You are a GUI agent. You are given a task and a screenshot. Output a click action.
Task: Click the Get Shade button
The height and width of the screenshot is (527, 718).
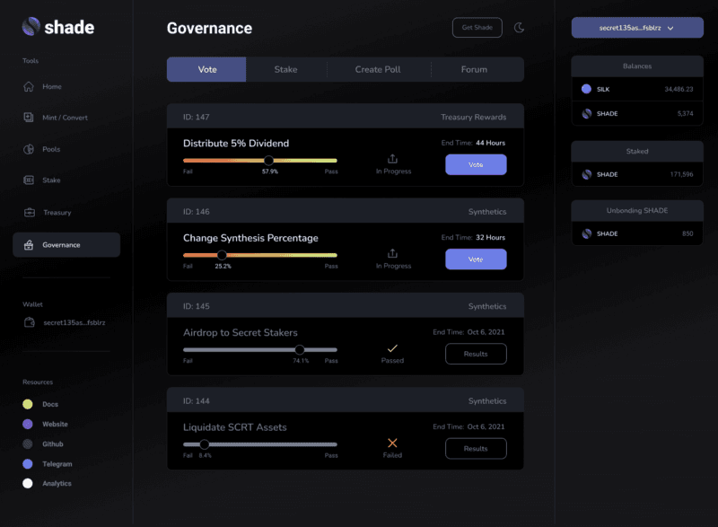pyautogui.click(x=477, y=28)
